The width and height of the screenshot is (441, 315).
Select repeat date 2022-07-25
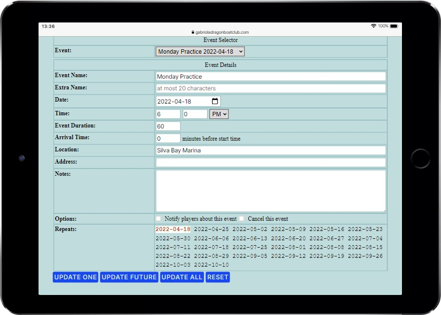click(250, 247)
